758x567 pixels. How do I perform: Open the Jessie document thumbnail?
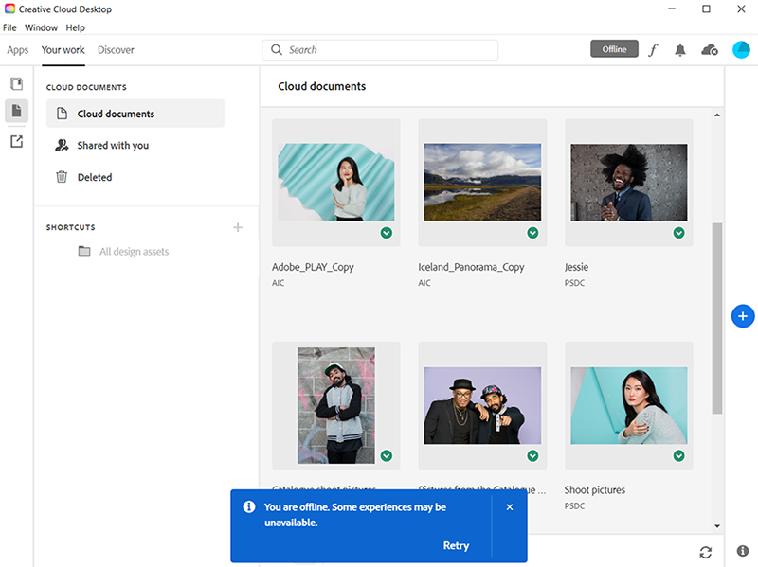[x=628, y=180]
